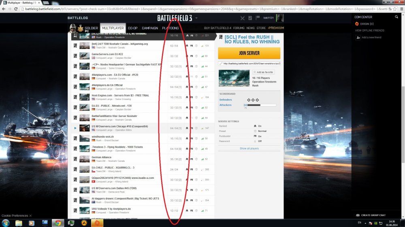Click the Add a new friend icon

pyautogui.click(x=358, y=37)
